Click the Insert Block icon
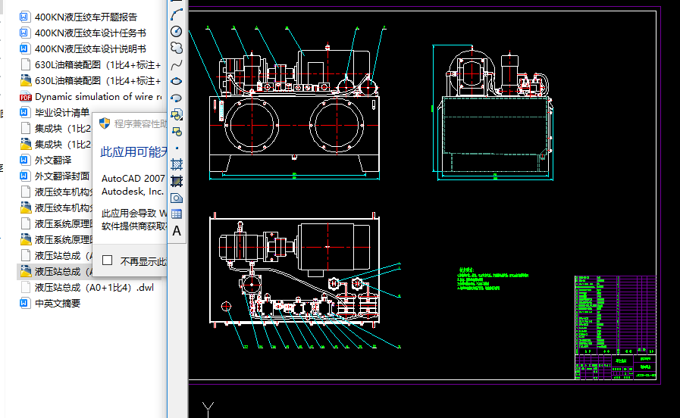The image size is (680, 418). click(x=177, y=114)
